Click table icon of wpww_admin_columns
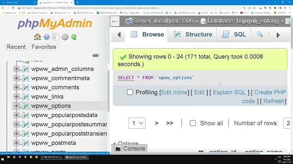Viewport: 293px width, 164px height. (x=26, y=69)
